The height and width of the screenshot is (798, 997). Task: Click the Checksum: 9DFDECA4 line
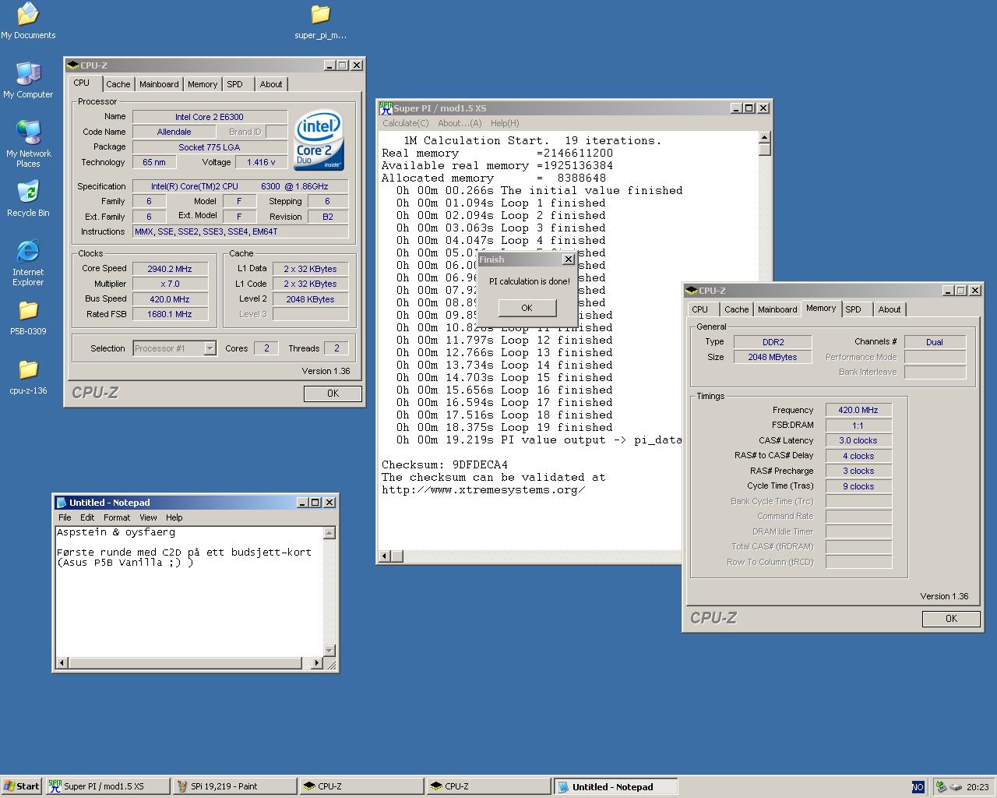click(445, 465)
